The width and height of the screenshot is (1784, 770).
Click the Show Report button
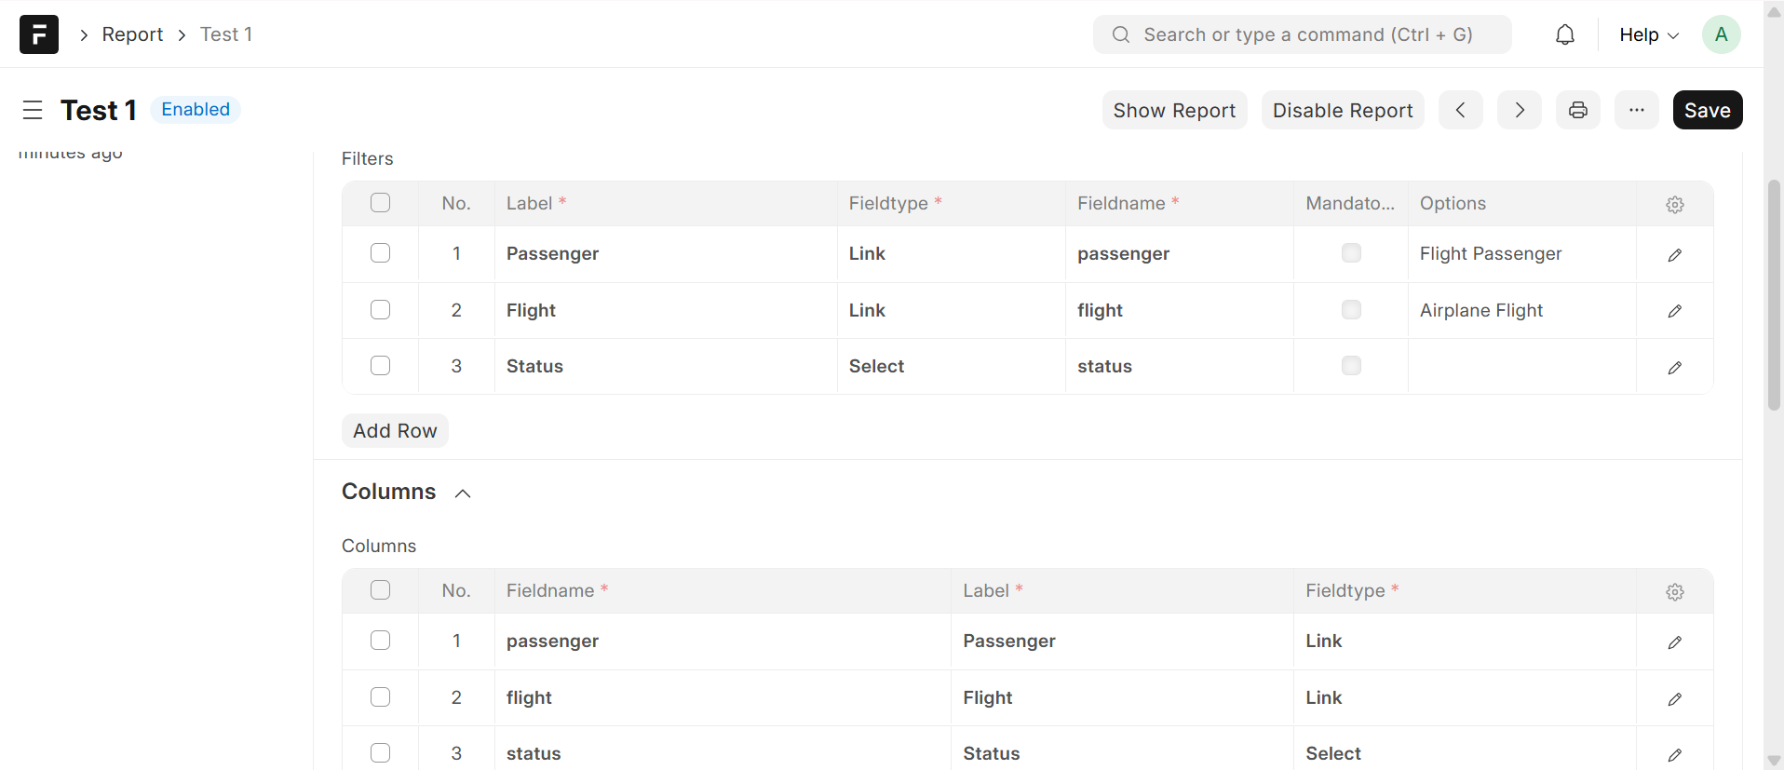click(1173, 110)
